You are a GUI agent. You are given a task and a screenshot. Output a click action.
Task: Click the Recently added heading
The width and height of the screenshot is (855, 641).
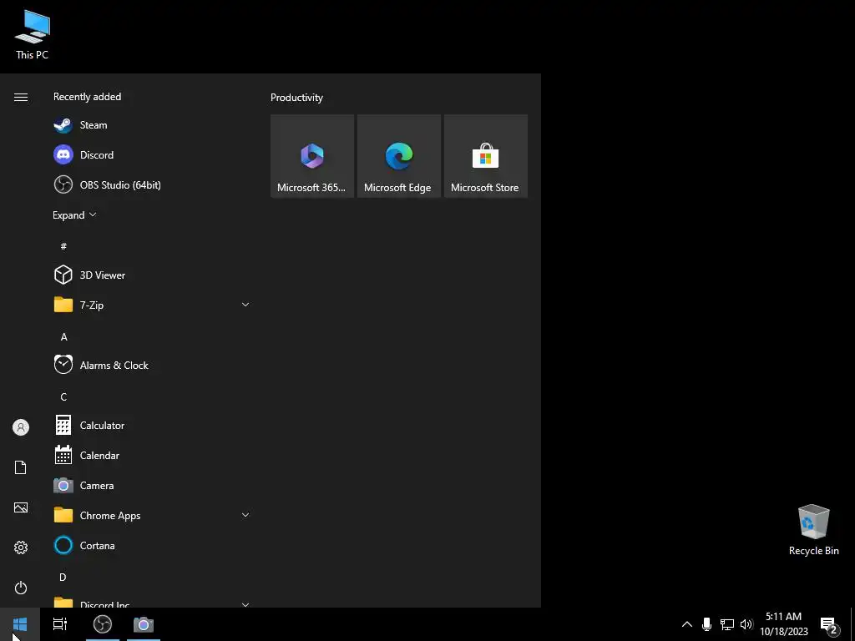pyautogui.click(x=87, y=97)
